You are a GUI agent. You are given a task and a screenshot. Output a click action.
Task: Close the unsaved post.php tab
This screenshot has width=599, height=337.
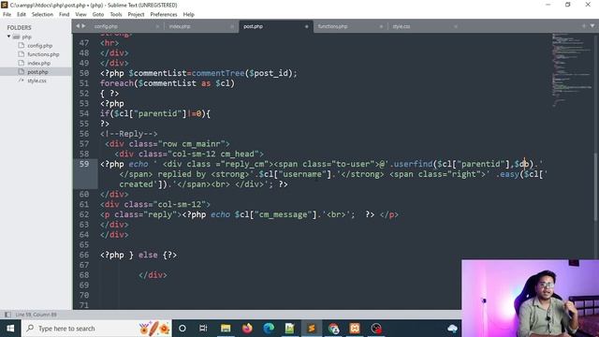306,26
